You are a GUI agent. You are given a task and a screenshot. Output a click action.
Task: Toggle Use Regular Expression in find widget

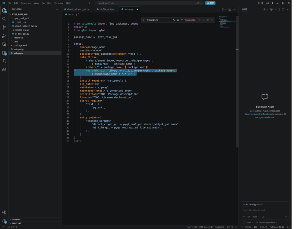point(182,20)
